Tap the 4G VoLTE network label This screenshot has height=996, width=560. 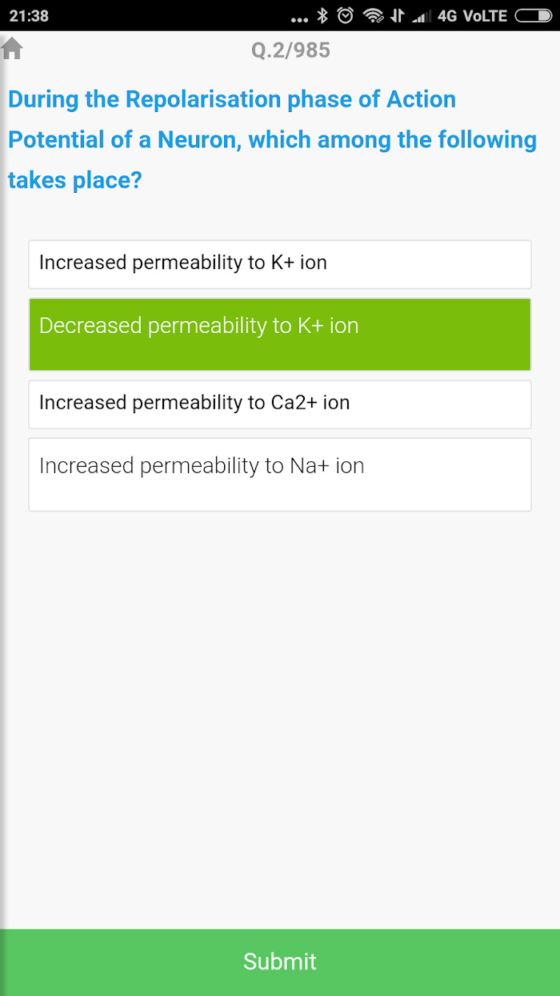click(x=473, y=15)
